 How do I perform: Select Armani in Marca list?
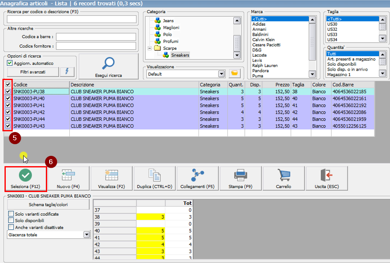coord(259,30)
